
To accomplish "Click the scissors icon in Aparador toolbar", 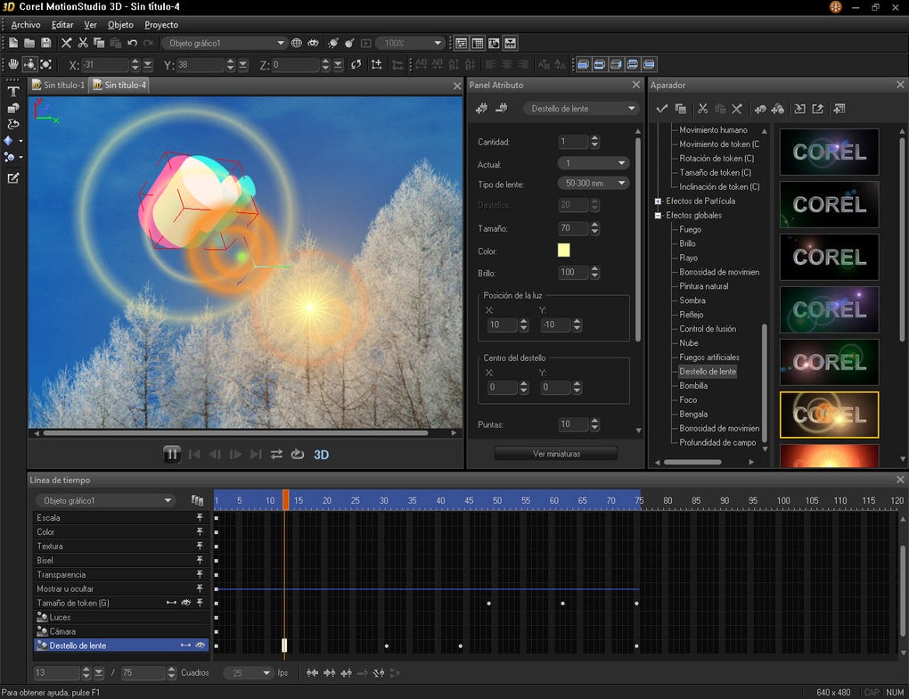I will click(702, 109).
